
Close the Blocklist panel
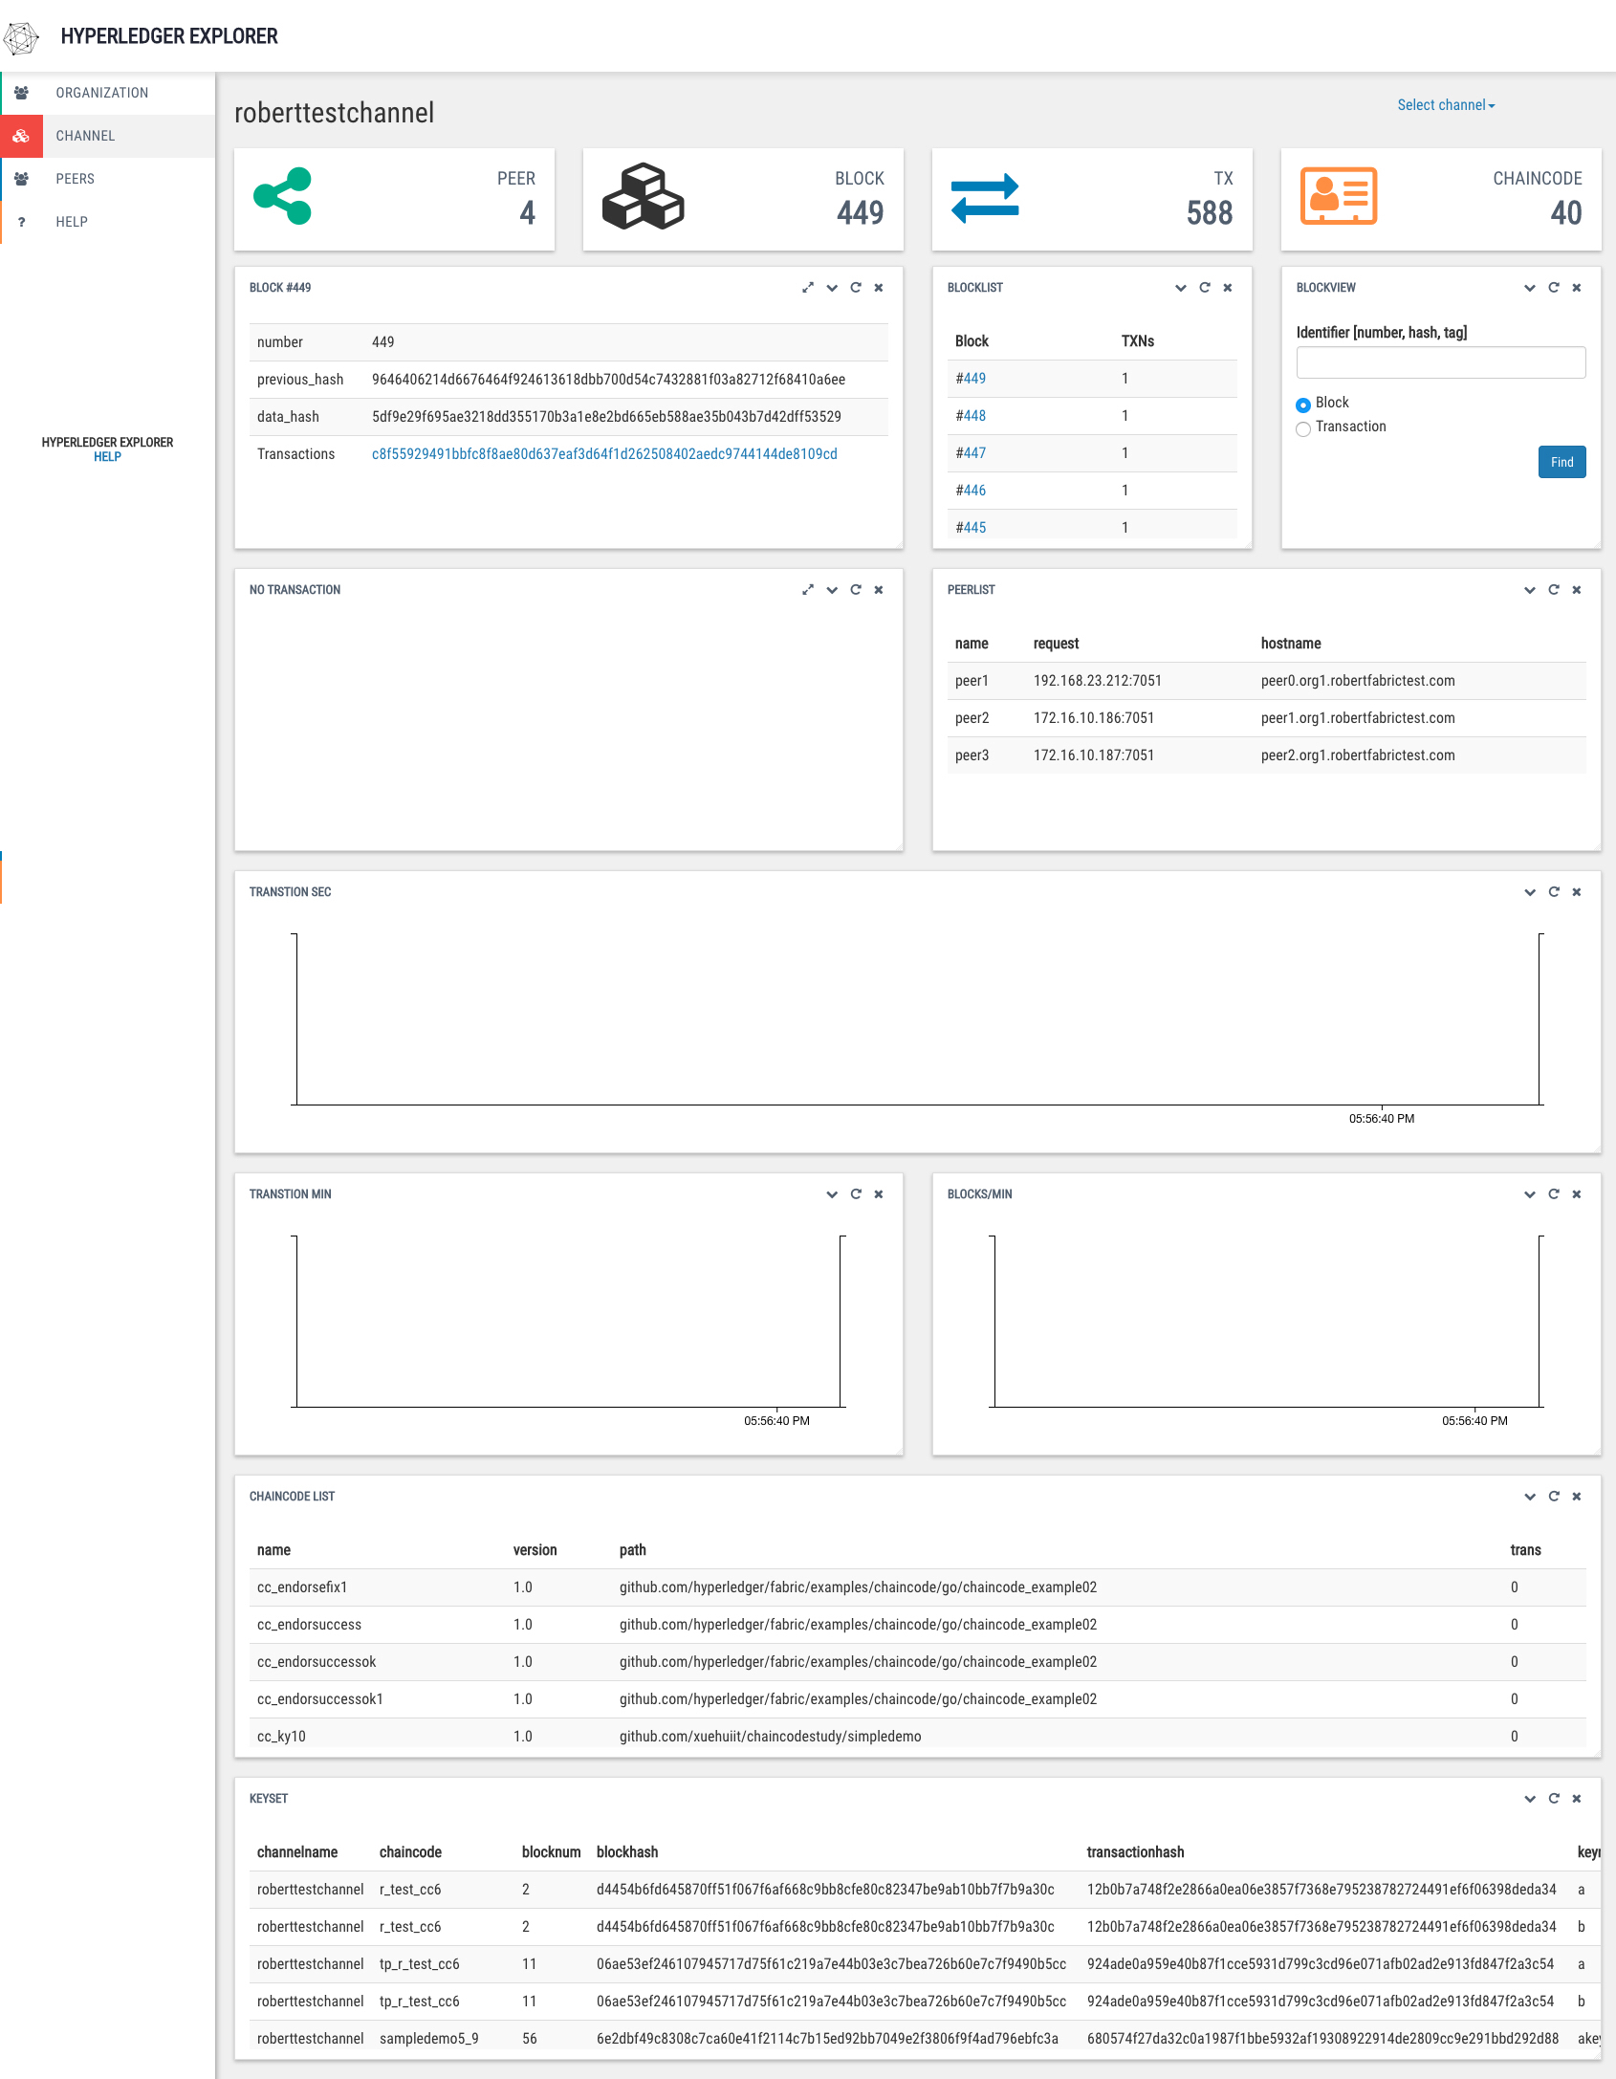(1228, 288)
